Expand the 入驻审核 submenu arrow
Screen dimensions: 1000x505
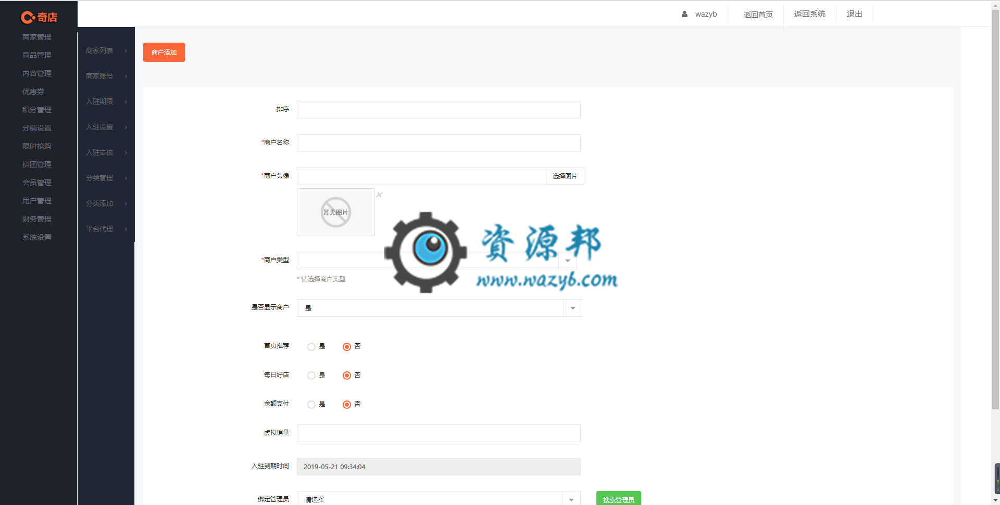click(126, 153)
